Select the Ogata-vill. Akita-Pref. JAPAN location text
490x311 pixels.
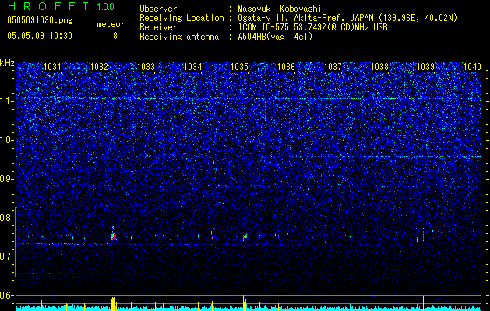(x=347, y=19)
